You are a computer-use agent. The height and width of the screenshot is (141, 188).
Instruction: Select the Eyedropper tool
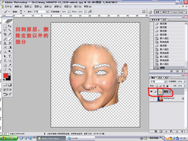point(10,65)
